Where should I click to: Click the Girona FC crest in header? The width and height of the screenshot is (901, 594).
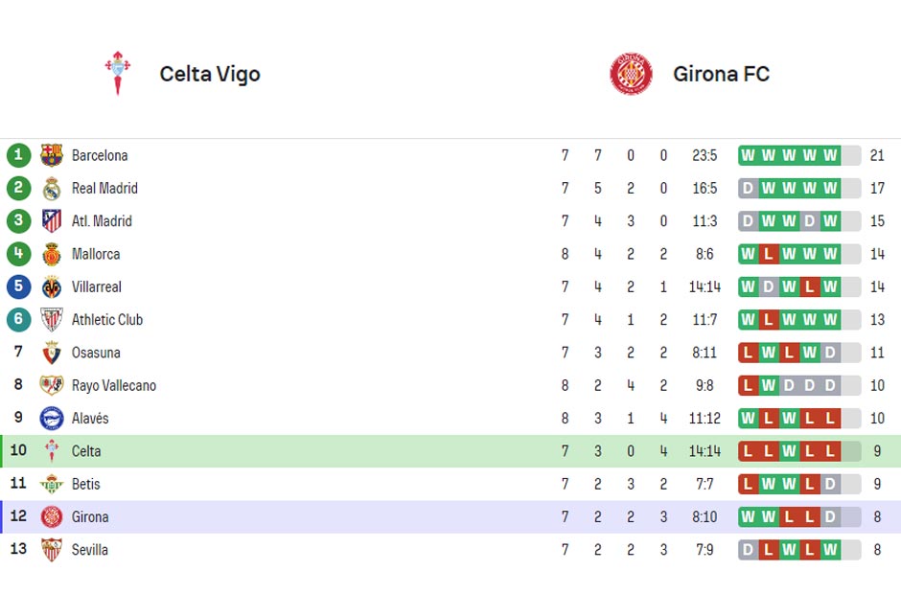[631, 74]
